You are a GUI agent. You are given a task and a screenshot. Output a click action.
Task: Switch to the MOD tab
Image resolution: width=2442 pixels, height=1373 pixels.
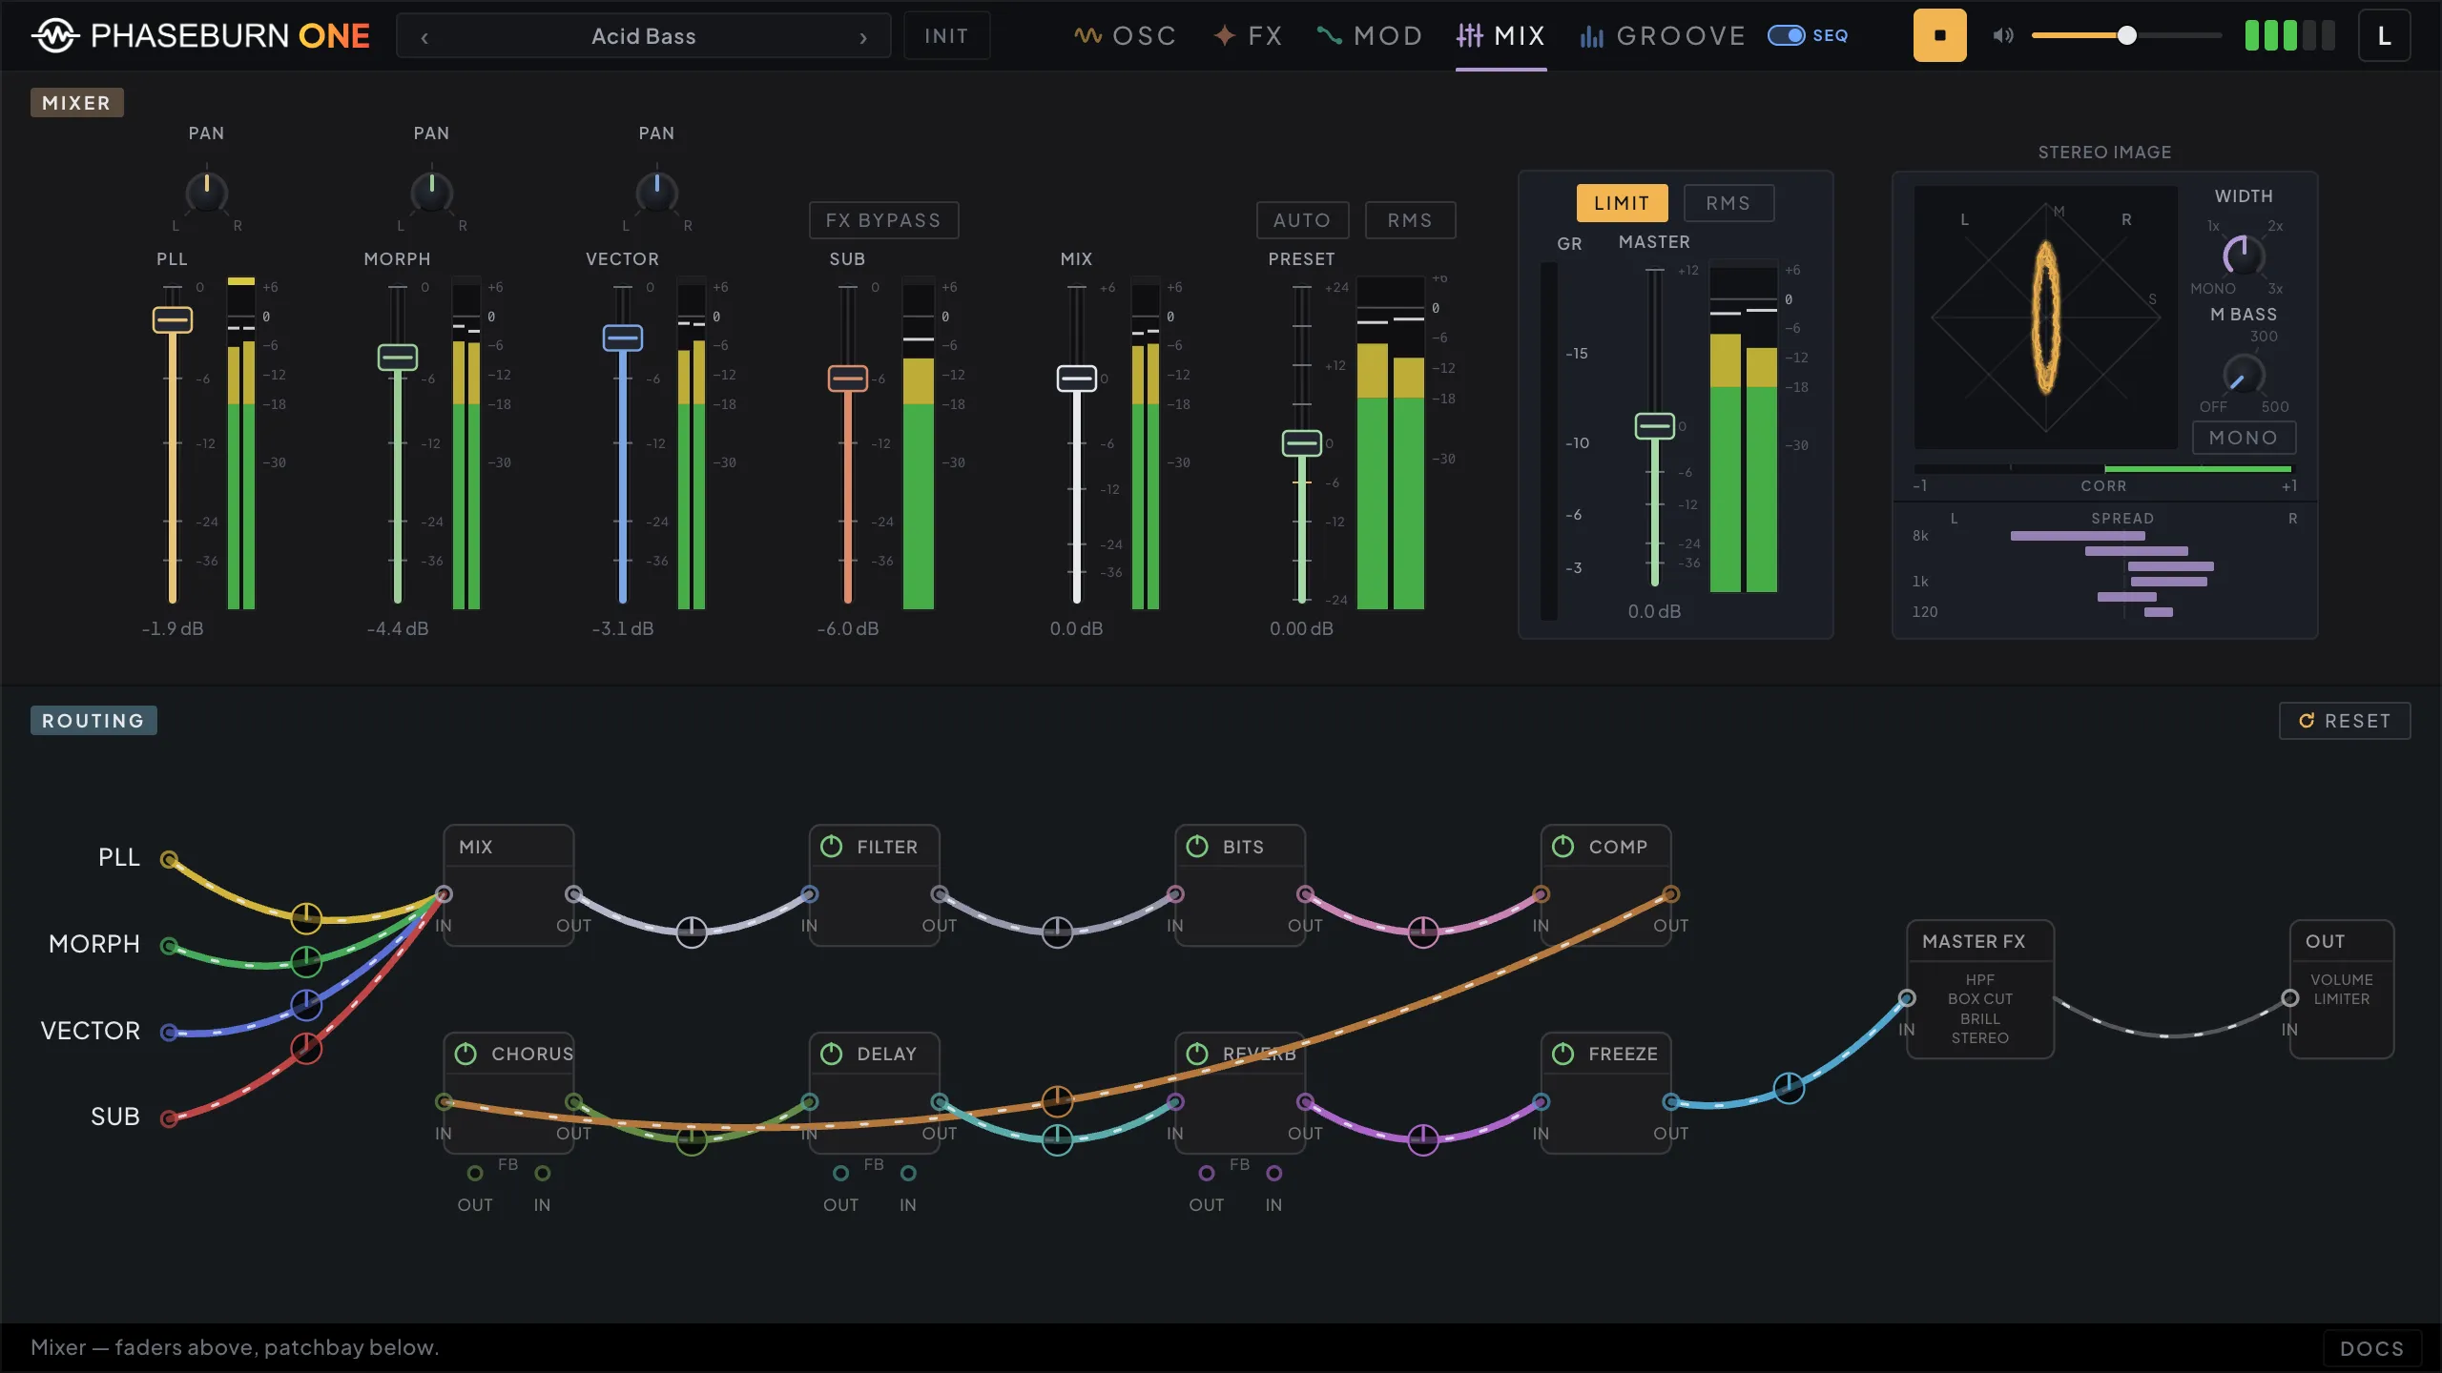(1370, 36)
